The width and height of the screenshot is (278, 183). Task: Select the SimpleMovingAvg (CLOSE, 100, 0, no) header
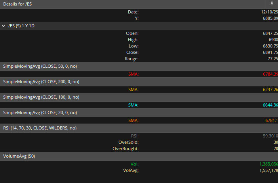click(x=41, y=97)
